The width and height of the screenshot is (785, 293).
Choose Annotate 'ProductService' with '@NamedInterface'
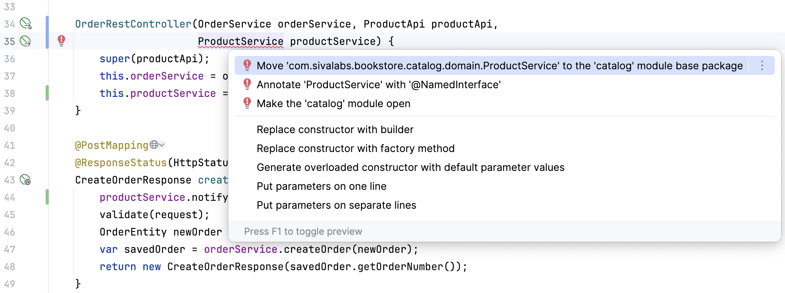point(378,85)
